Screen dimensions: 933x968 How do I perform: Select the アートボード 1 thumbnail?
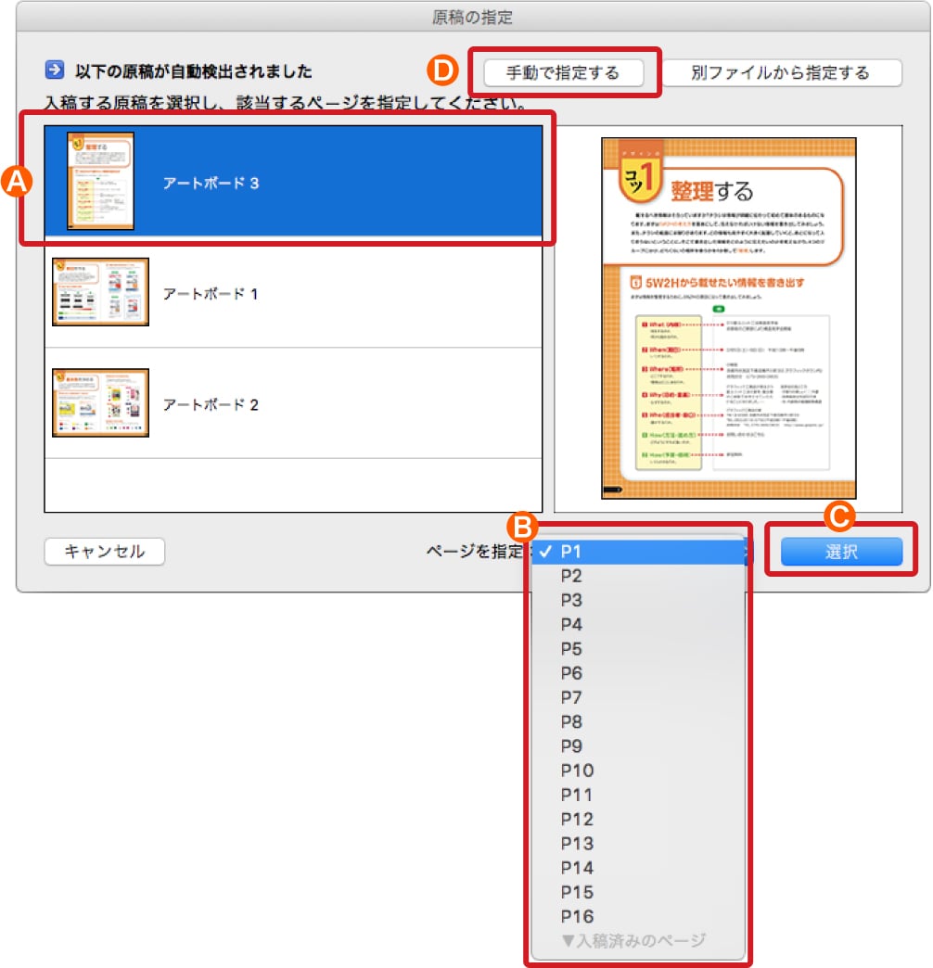point(100,292)
